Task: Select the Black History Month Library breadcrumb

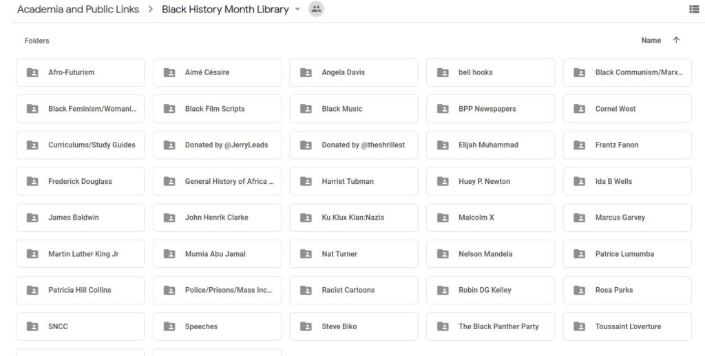Action: 225,10
